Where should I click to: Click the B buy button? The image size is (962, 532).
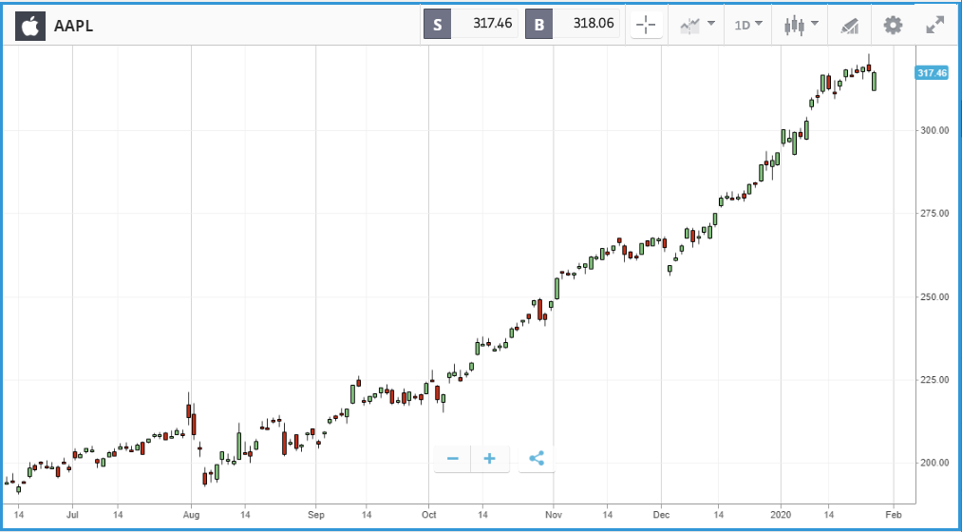coord(538,25)
